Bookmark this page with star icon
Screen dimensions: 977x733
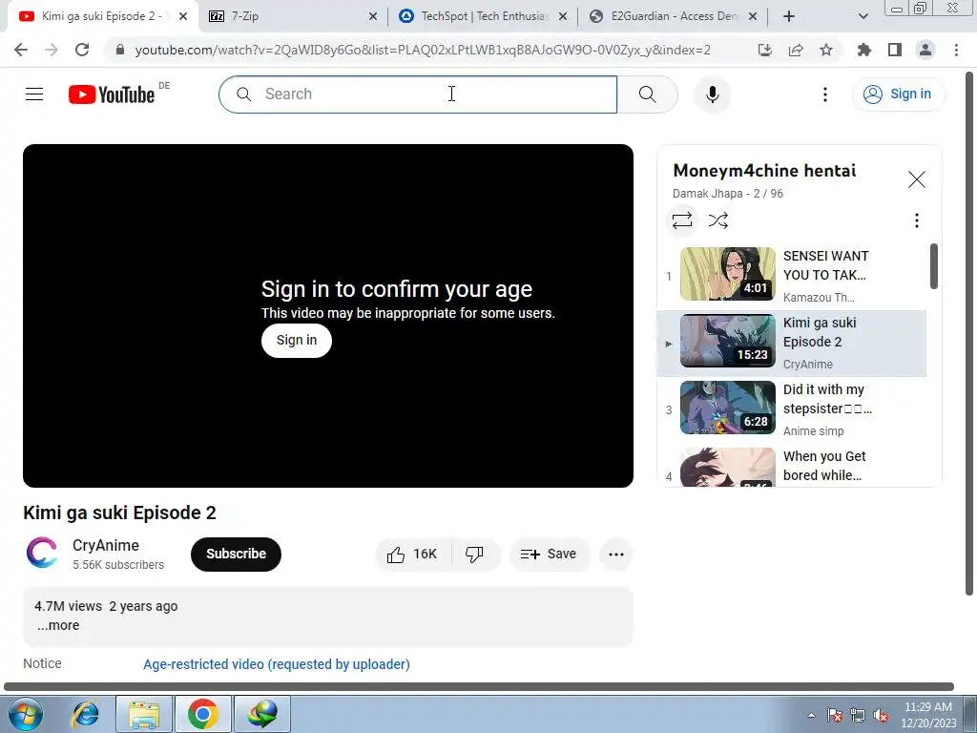[x=826, y=50]
